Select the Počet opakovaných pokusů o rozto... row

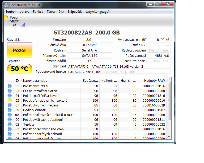tap(86, 115)
